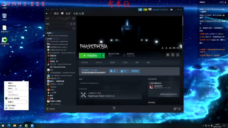Switch library to grid view icon
Screen dimensions: 228x128
(x=74, y=18)
